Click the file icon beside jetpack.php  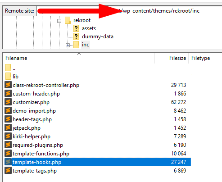pos(8,127)
